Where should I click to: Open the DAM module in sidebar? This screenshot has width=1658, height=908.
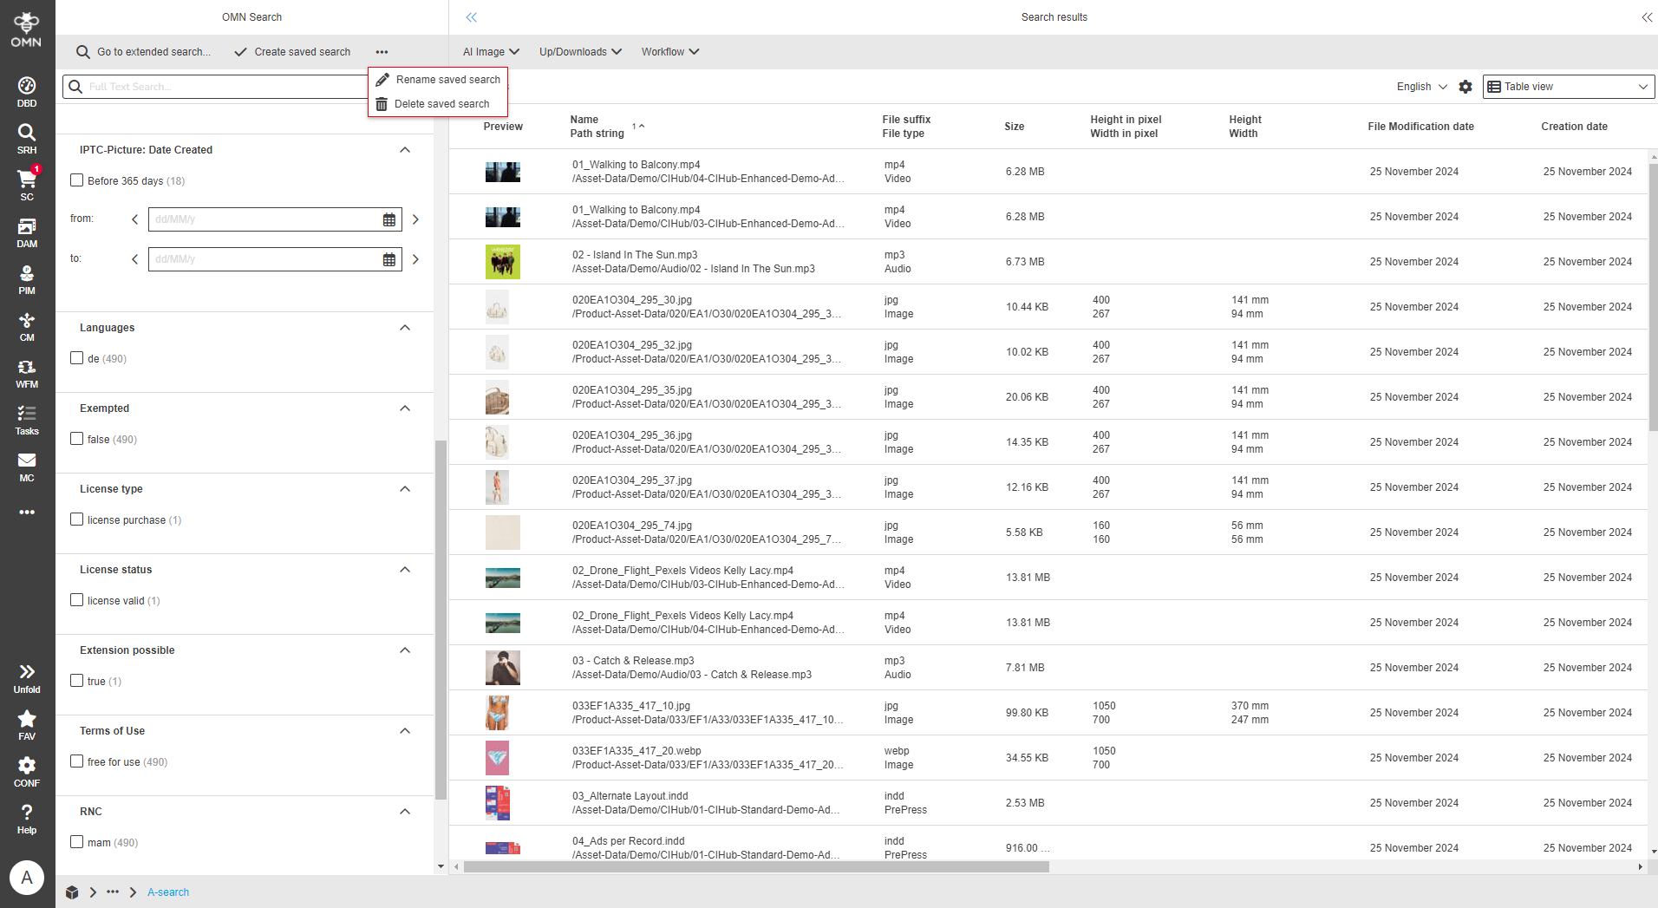pos(27,232)
